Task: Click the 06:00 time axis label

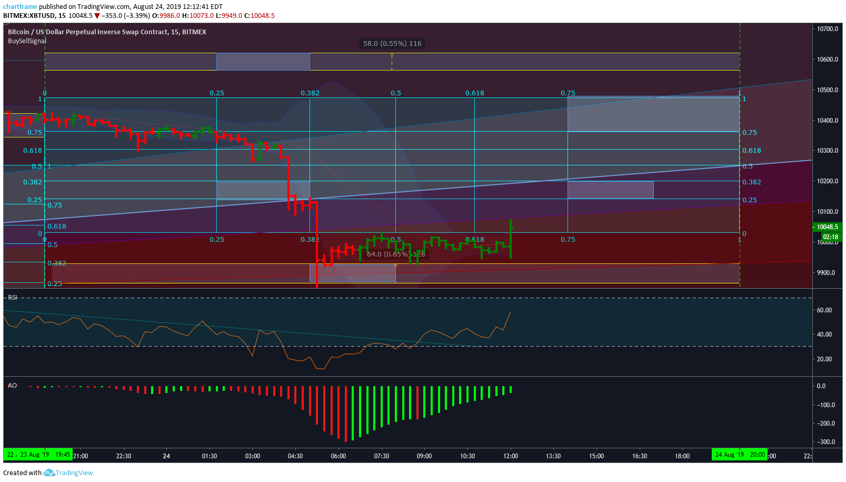Action: click(x=339, y=456)
